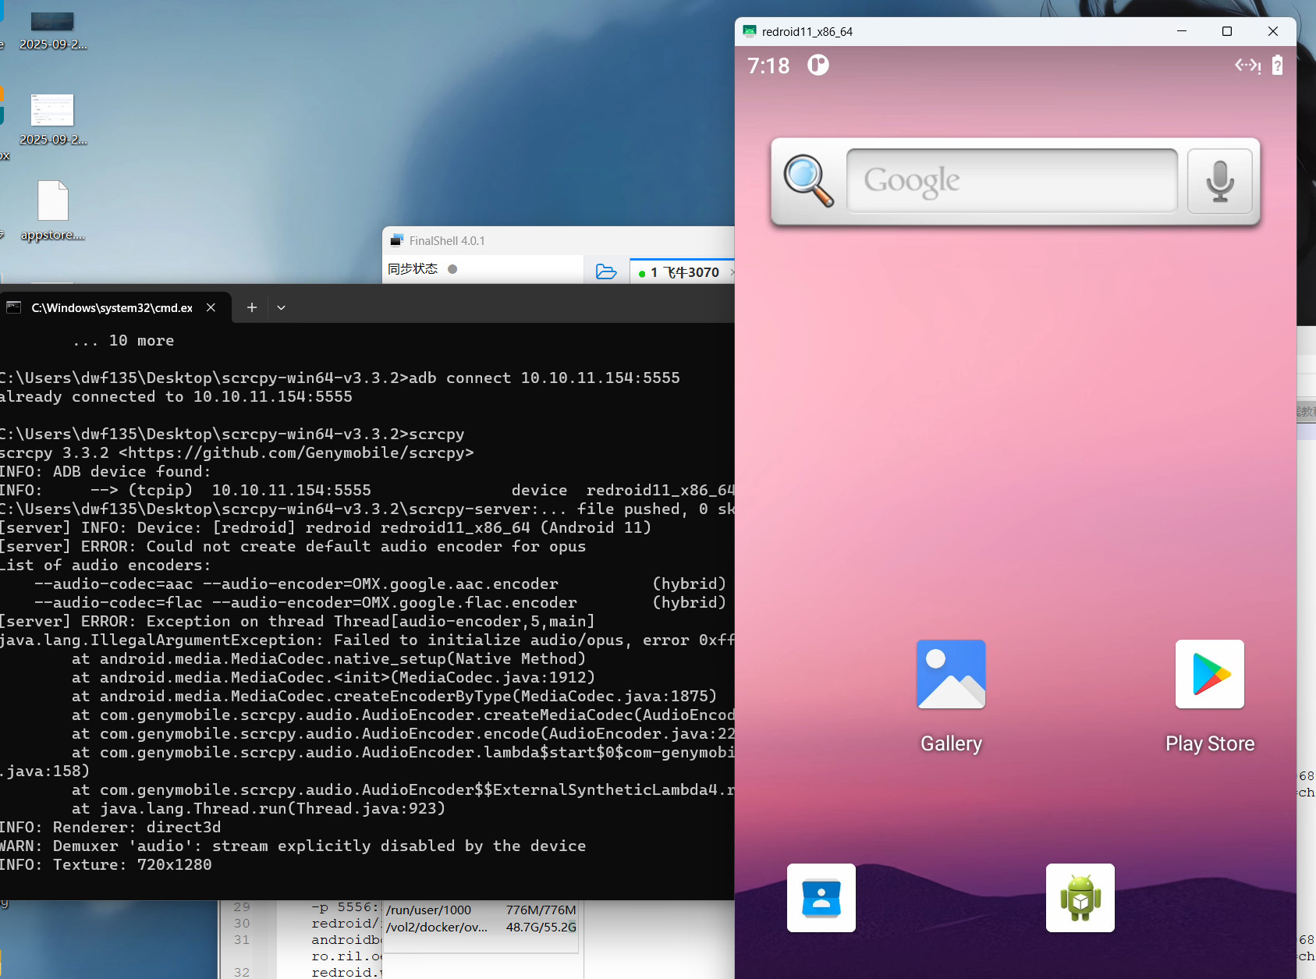The width and height of the screenshot is (1316, 979).
Task: Close the cmd.exe terminal tab
Action: pyautogui.click(x=211, y=308)
